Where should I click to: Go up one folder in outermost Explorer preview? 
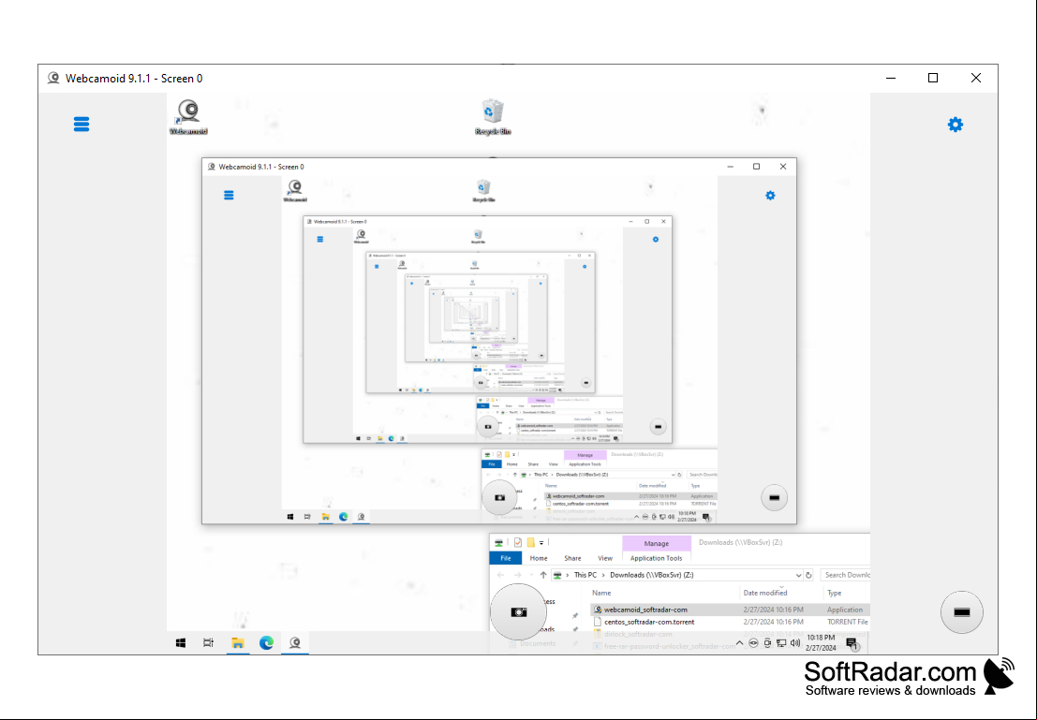pos(543,575)
